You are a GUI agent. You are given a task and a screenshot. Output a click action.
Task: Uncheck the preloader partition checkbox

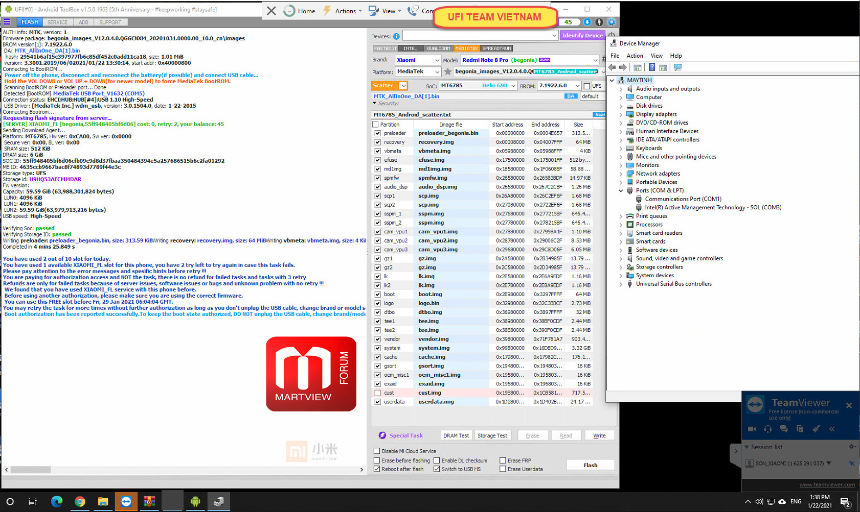[377, 133]
